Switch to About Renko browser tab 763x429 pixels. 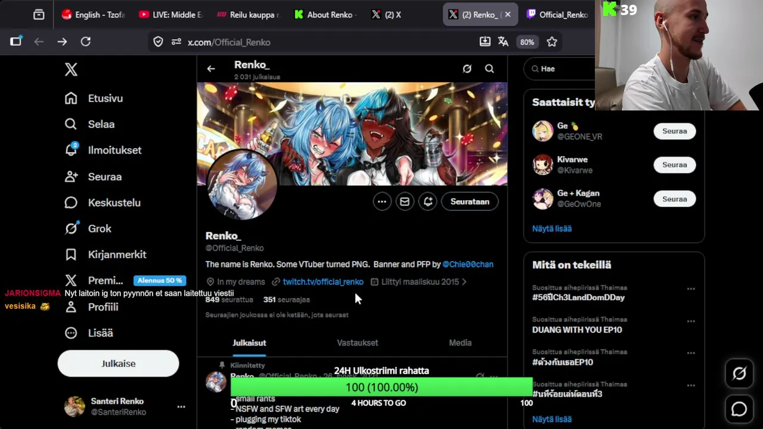pyautogui.click(x=325, y=15)
